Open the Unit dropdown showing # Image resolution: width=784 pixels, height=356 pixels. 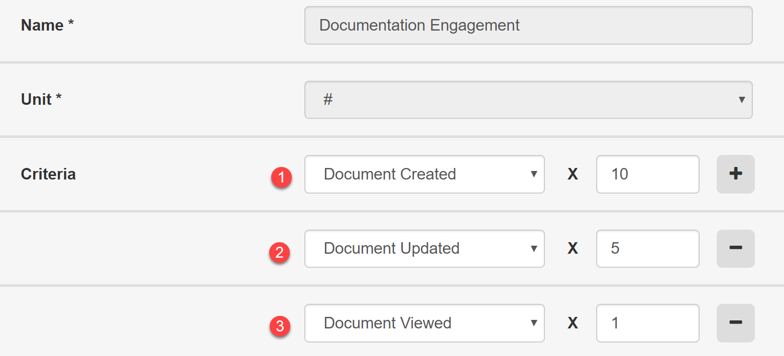[528, 100]
